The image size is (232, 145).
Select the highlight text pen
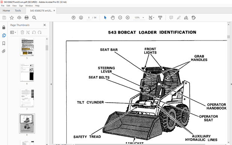[x=178, y=18]
